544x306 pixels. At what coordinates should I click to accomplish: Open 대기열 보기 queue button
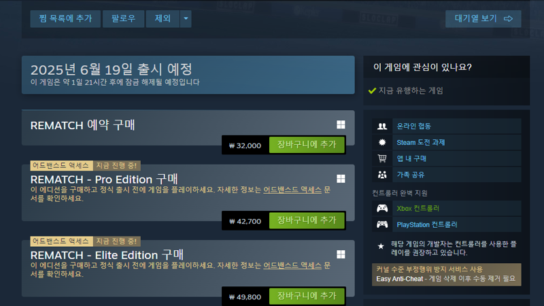point(483,18)
